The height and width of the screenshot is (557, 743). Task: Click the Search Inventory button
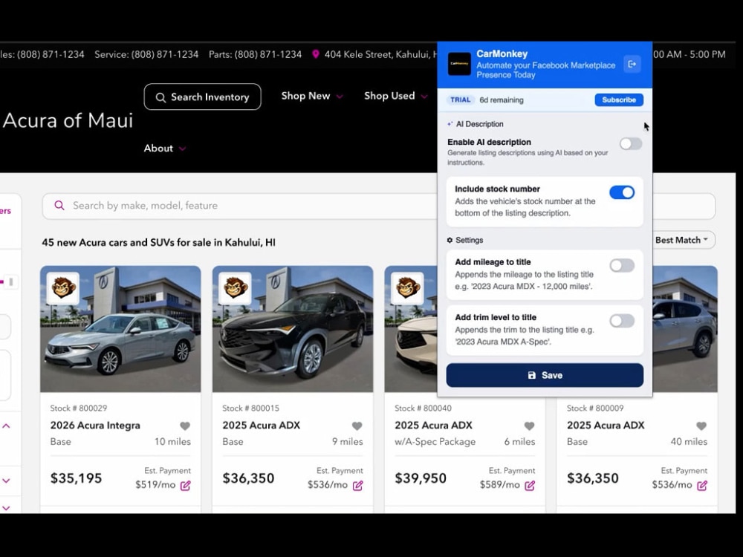pyautogui.click(x=202, y=97)
